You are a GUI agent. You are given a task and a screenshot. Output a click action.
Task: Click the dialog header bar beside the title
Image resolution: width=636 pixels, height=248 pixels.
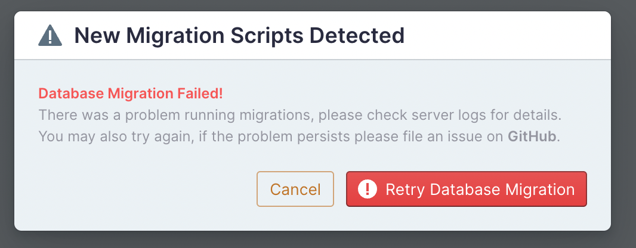point(507,36)
